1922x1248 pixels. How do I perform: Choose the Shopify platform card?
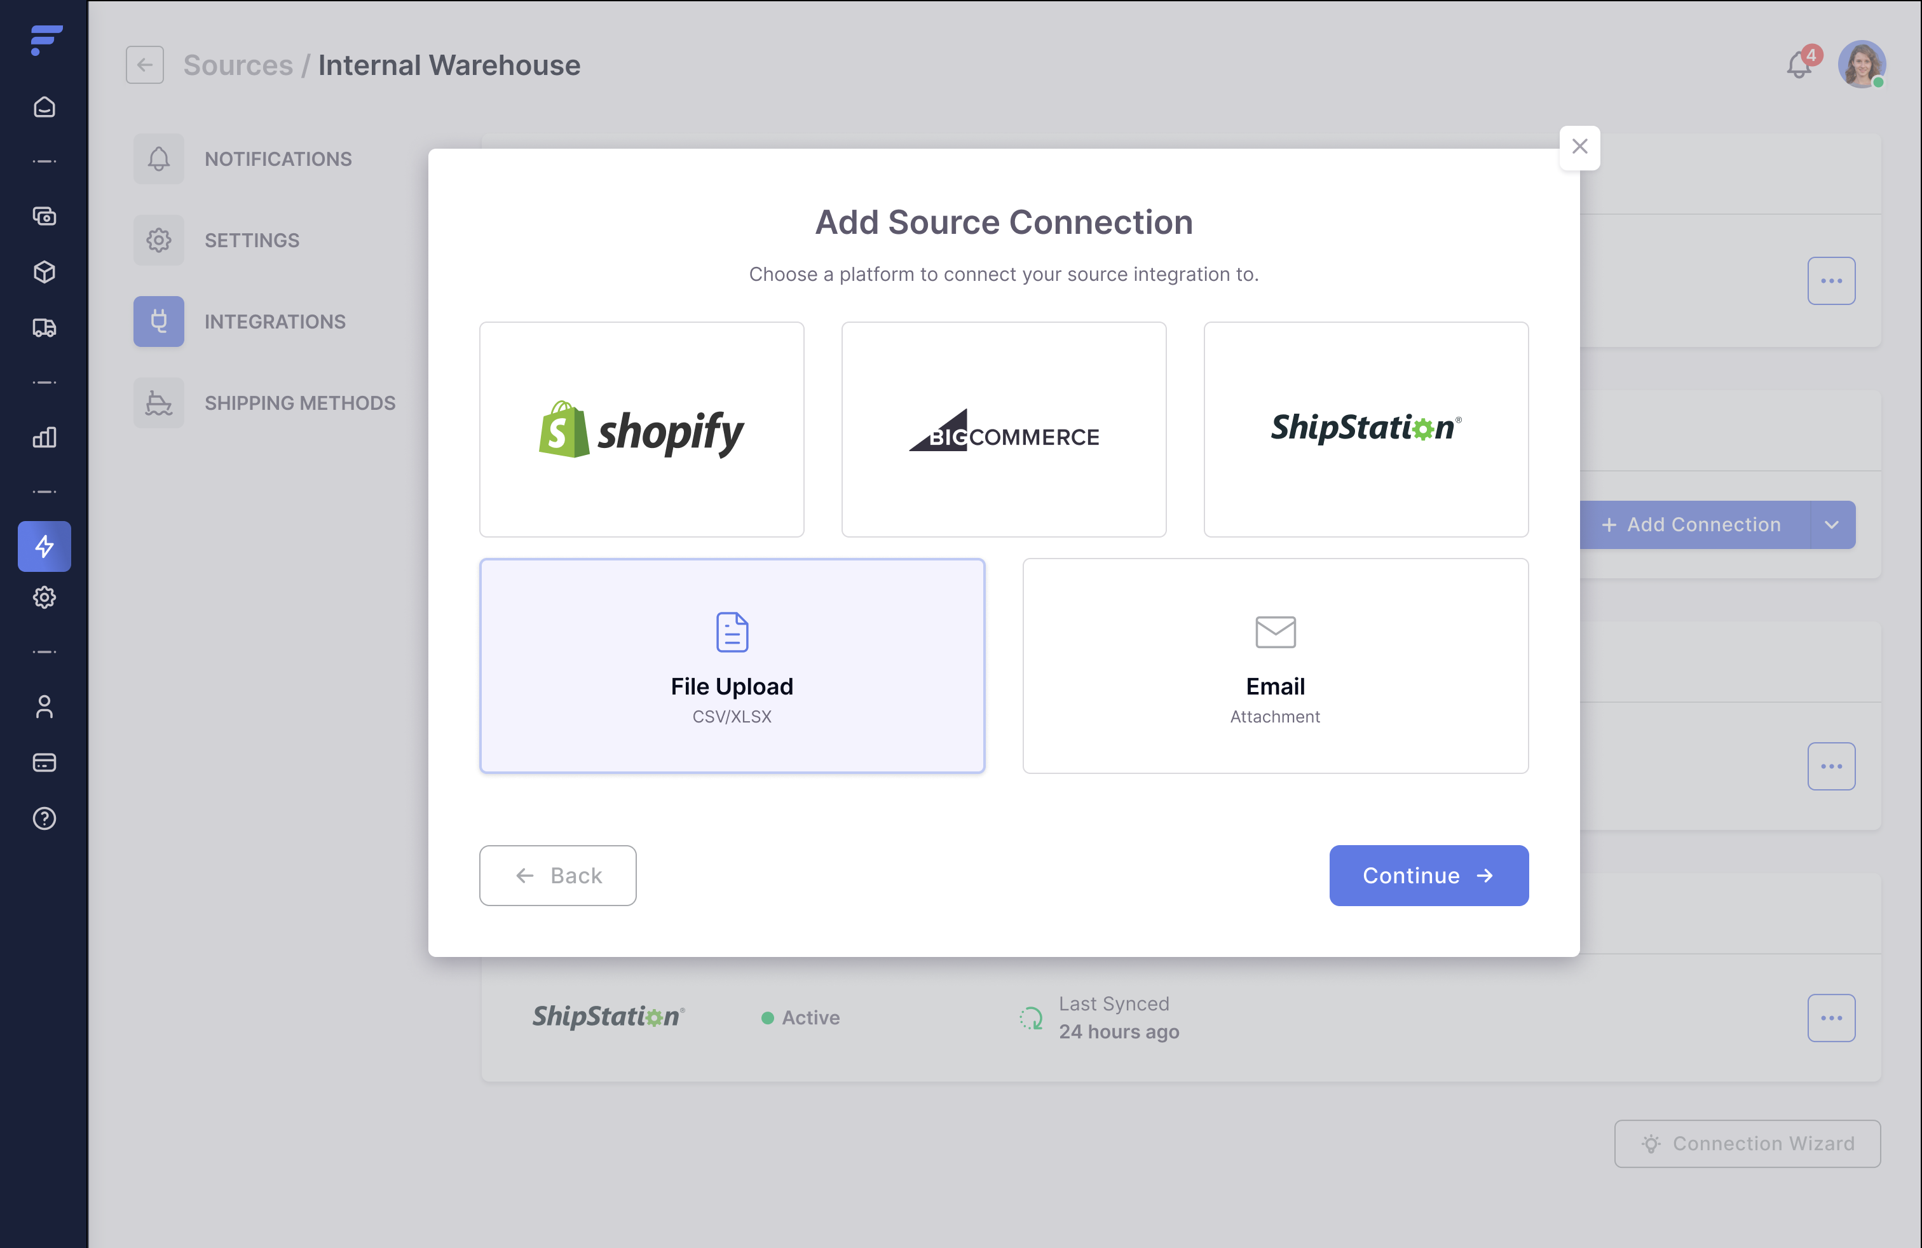pyautogui.click(x=642, y=430)
